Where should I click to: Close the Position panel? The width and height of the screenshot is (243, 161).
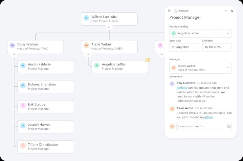232,11
